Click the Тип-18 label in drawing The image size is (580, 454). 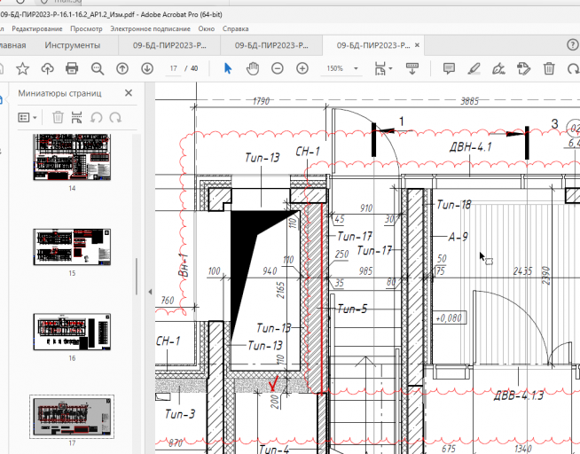(453, 205)
